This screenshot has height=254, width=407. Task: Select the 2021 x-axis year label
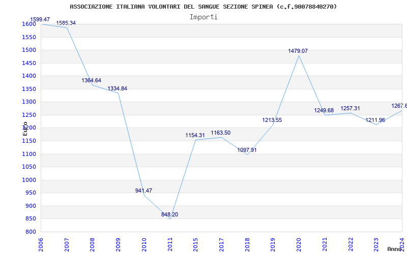(x=325, y=245)
